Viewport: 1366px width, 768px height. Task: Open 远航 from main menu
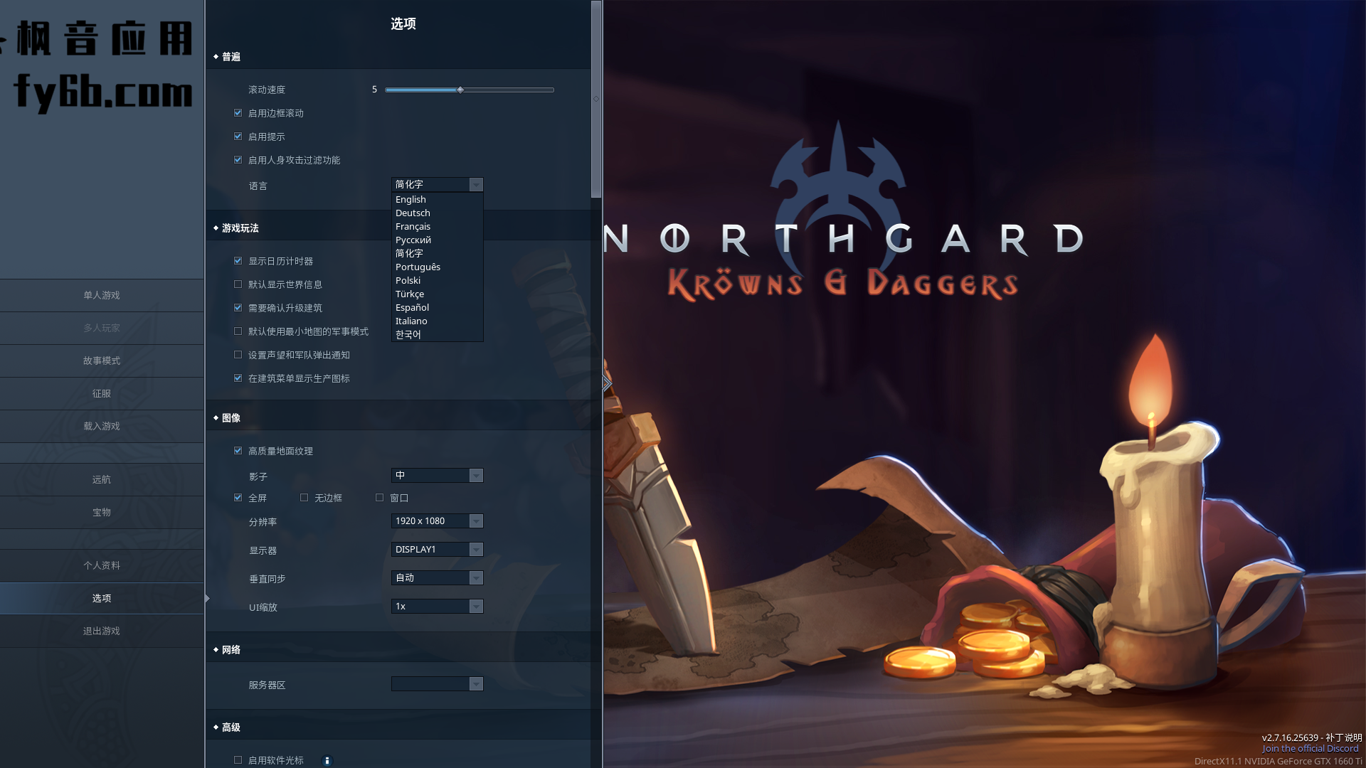point(102,479)
